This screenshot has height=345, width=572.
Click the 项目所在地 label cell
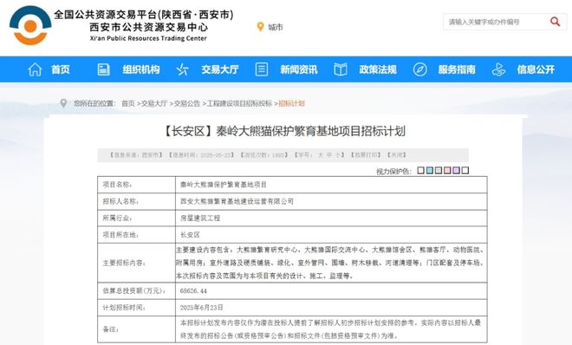136,235
